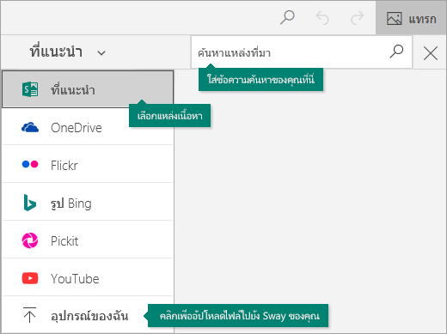Screen dimensions: 447x334
Task: Select อุปกรณ์ของฉัน to upload files
Action: [x=88, y=315]
